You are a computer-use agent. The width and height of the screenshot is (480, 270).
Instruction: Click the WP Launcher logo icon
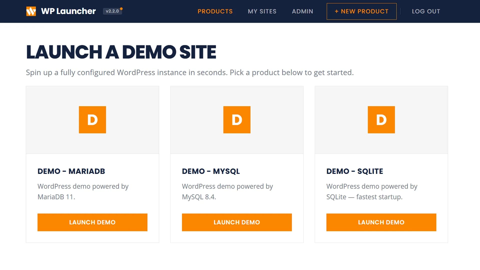[x=31, y=11]
